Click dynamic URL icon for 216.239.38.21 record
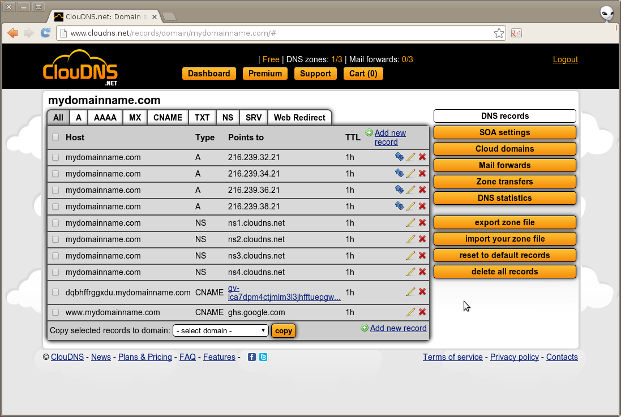 click(399, 206)
